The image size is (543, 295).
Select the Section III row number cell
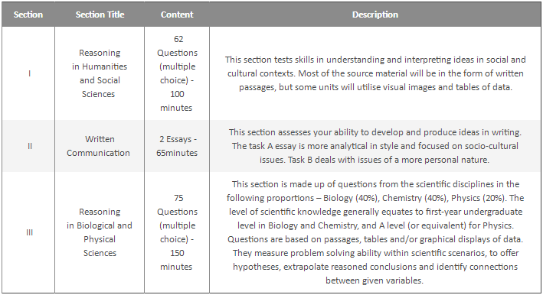click(29, 232)
